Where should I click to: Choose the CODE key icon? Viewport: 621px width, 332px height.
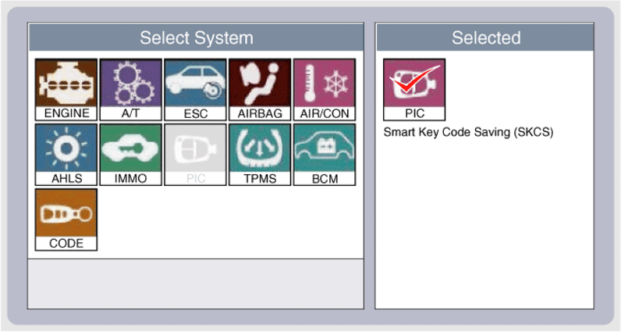point(66,219)
